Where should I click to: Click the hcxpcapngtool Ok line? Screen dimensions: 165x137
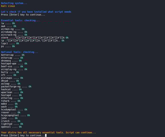pyautogui.click(x=15, y=115)
